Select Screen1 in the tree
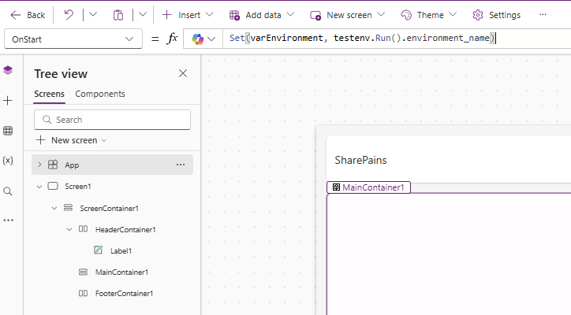The image size is (571, 315). (x=78, y=187)
